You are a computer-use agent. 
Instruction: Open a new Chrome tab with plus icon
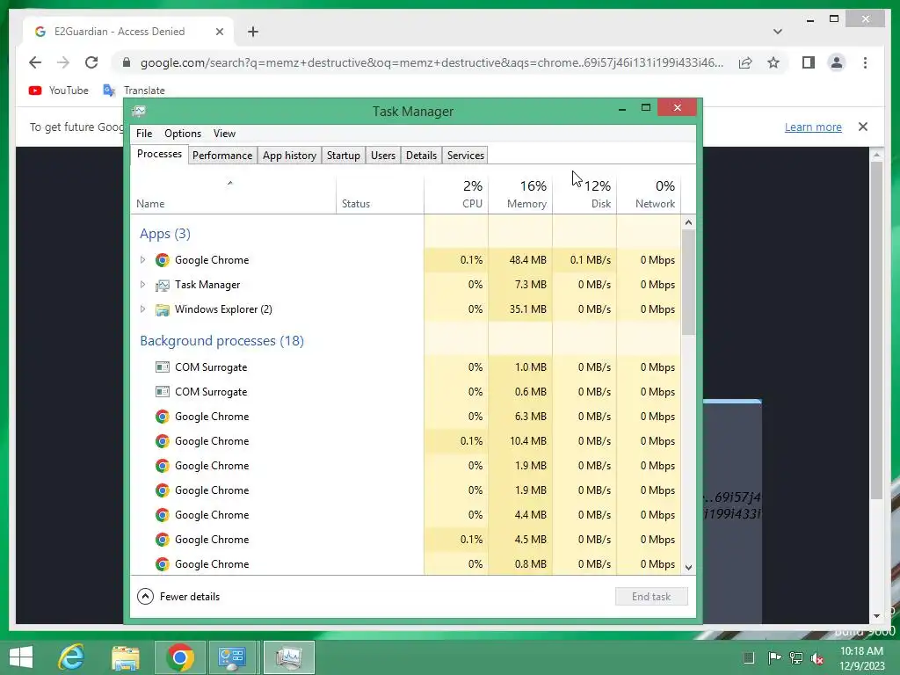tap(253, 32)
